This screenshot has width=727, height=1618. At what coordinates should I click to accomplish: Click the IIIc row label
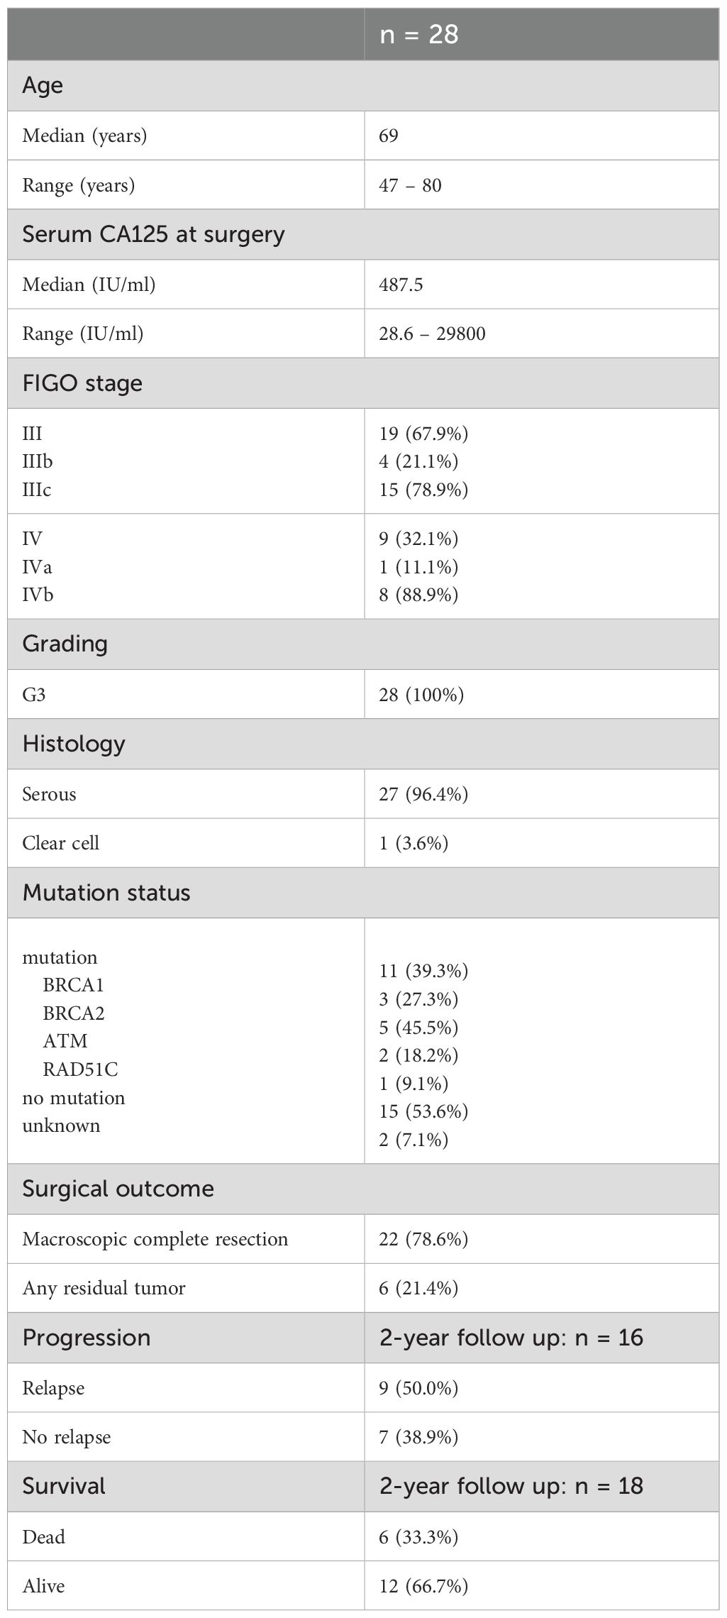point(37,490)
